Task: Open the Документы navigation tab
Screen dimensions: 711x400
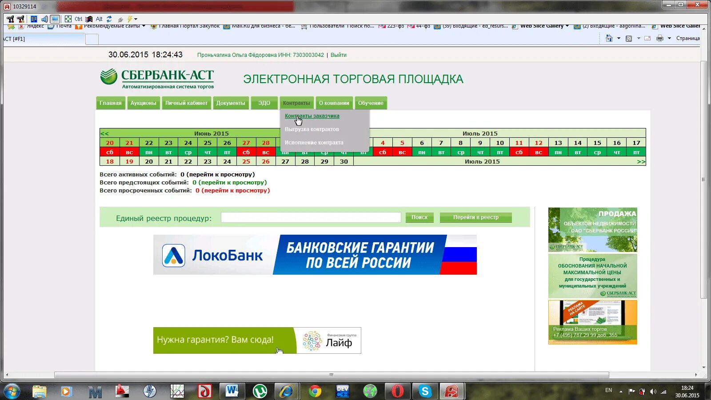Action: 231,103
